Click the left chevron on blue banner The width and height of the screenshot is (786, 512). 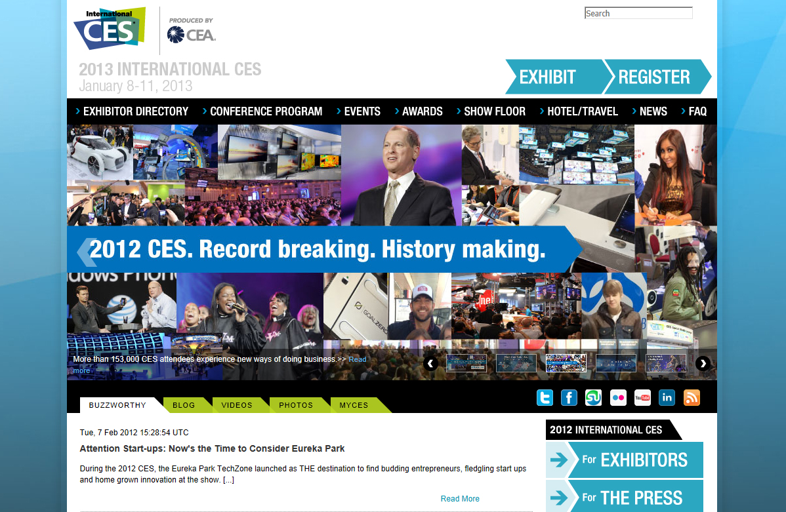[x=86, y=251]
